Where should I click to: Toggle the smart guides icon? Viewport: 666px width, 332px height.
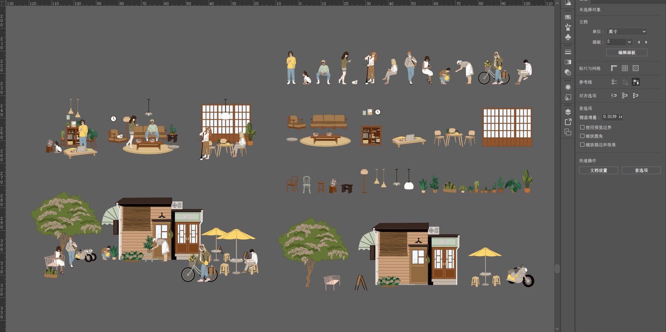coord(636,82)
